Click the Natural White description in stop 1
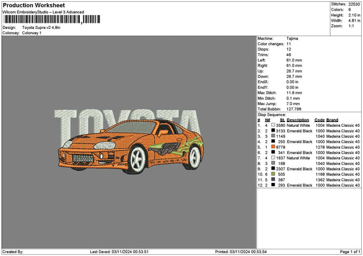 [x=298, y=125]
